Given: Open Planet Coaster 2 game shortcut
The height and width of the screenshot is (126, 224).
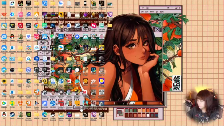Looking at the screenshot, I should pos(61,37).
